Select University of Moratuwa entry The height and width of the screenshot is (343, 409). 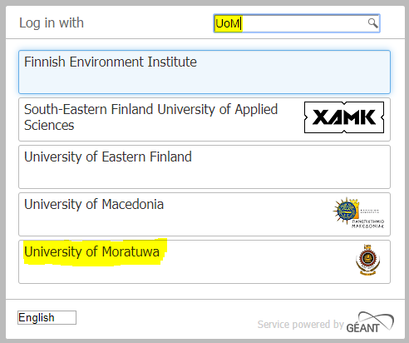(204, 261)
